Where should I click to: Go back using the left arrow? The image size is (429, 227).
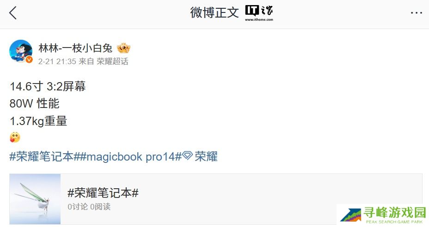[13, 13]
